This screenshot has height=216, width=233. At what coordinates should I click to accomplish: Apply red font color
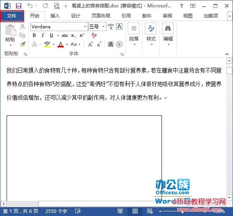point(61,44)
